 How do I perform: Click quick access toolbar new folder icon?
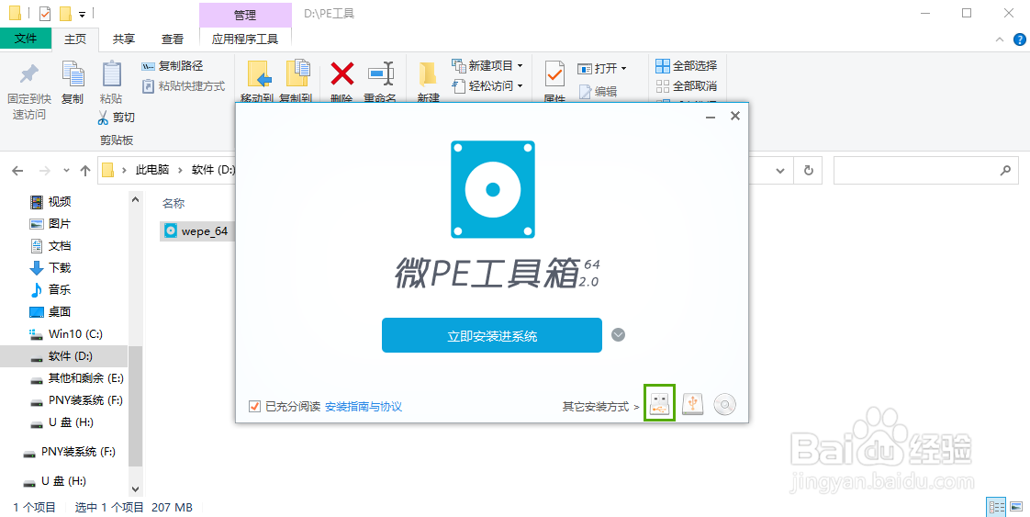tap(65, 13)
